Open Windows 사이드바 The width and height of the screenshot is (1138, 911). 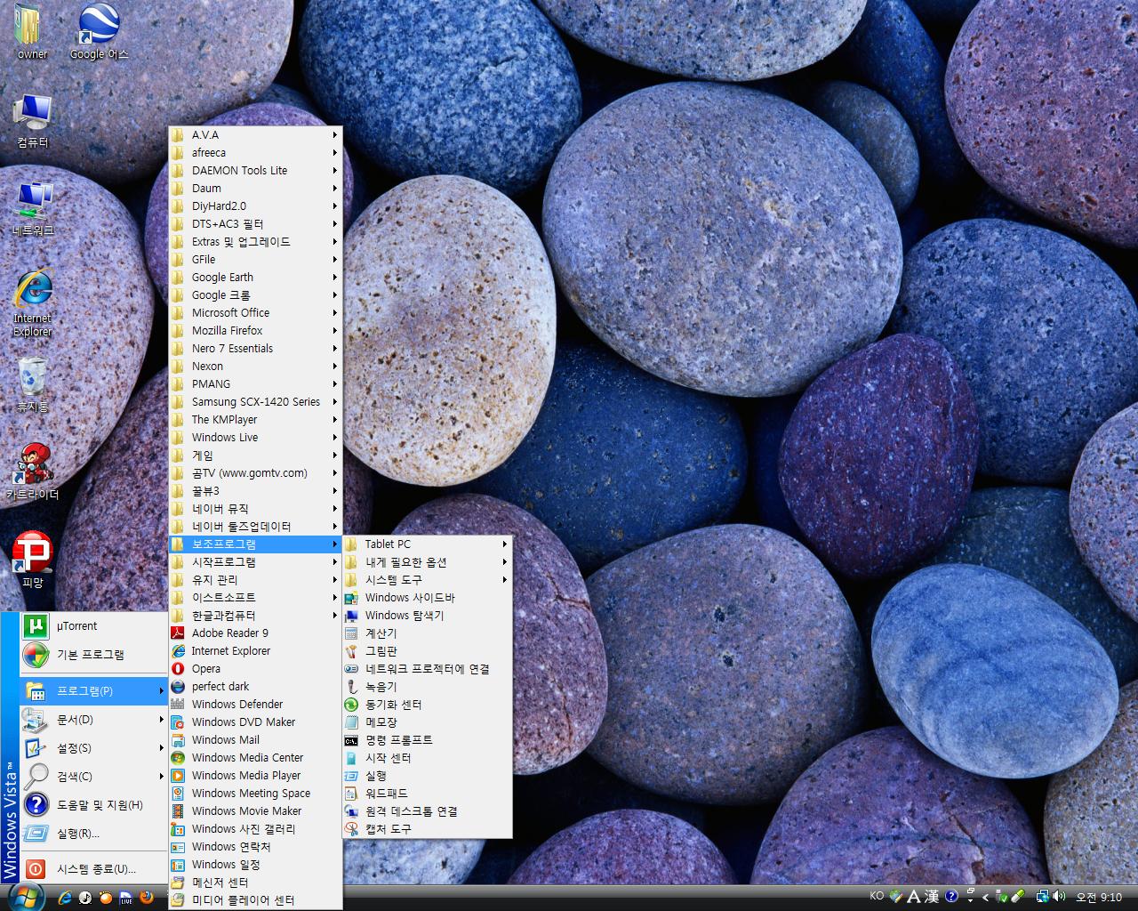click(x=428, y=598)
